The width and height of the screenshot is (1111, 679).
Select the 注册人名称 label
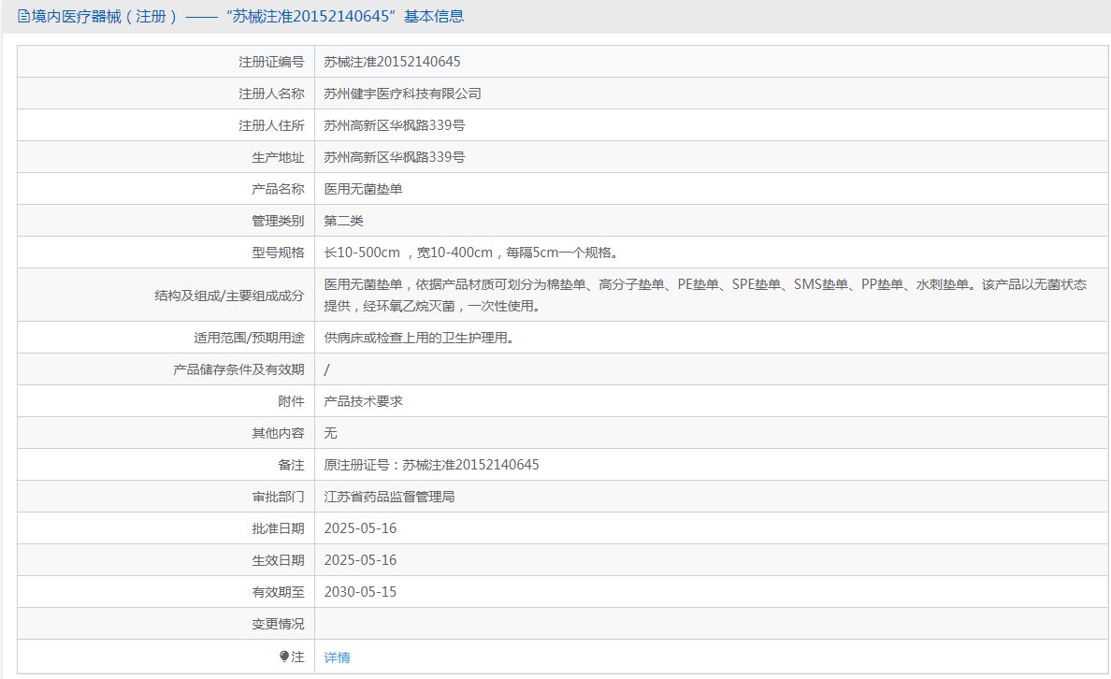[x=271, y=94]
